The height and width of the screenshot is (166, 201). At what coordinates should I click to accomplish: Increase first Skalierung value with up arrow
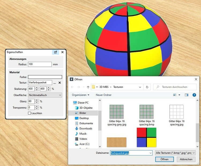[37, 88]
